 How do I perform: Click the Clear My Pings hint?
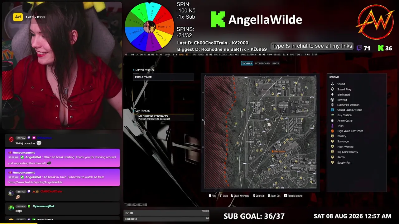240,196
